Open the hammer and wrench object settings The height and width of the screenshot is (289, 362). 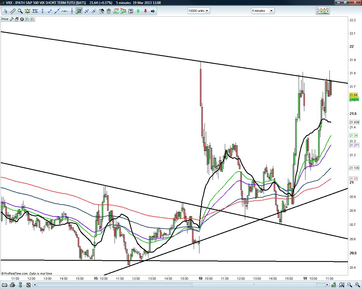coord(101,11)
